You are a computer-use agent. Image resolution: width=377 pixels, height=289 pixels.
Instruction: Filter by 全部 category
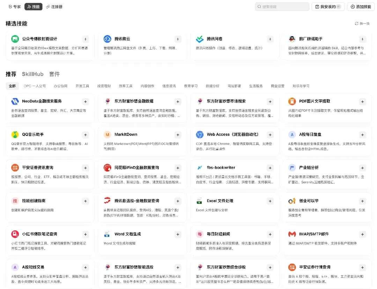click(12, 86)
